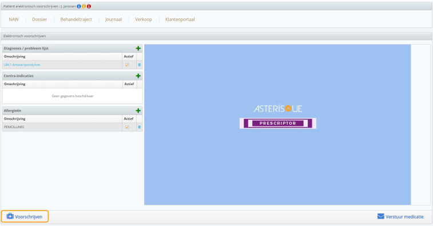Open the Verkoop tab
Image resolution: width=433 pixels, height=226 pixels.
144,19
